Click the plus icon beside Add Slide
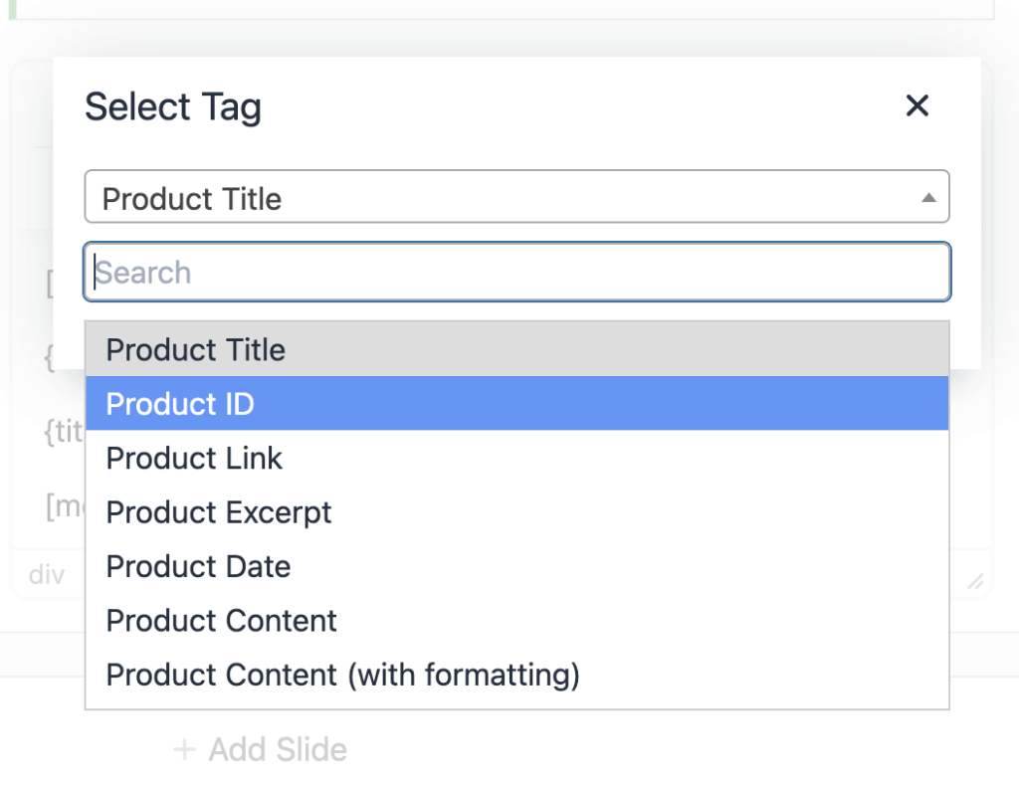This screenshot has width=1019, height=785. coord(184,749)
